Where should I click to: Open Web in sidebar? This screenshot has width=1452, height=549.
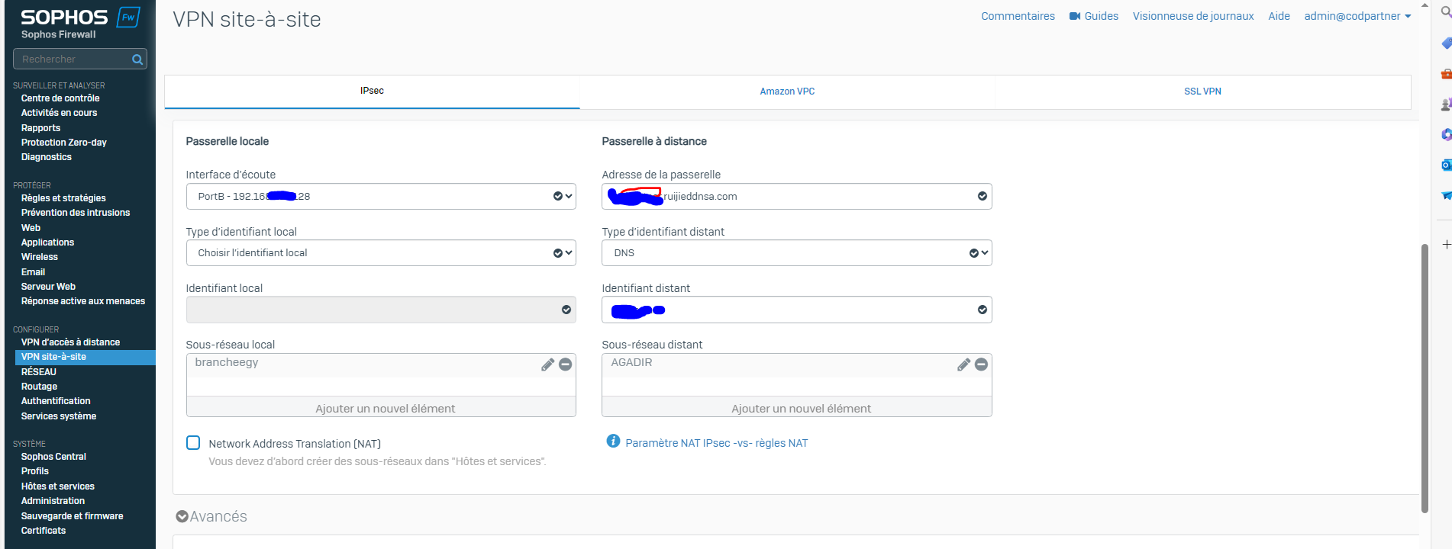coord(31,228)
